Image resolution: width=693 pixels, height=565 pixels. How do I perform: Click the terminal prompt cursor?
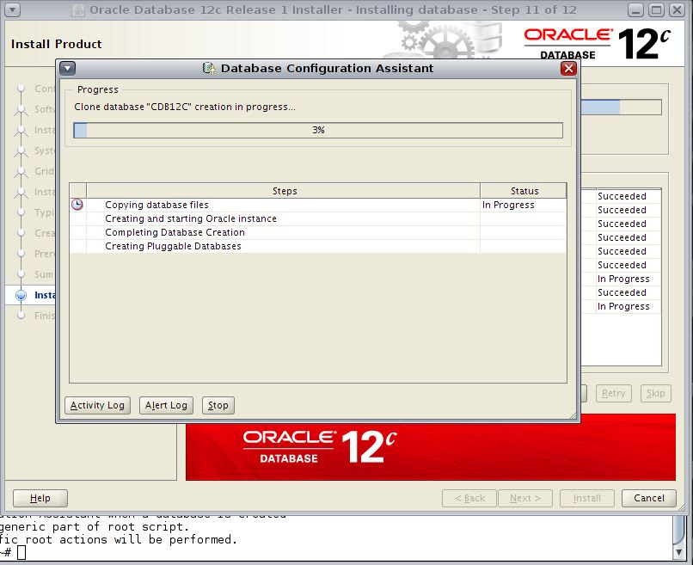point(21,552)
